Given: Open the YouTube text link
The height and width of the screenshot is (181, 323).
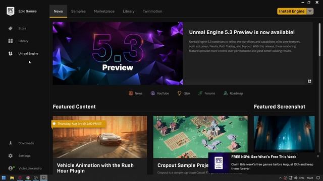Looking at the screenshot, I should [x=163, y=94].
